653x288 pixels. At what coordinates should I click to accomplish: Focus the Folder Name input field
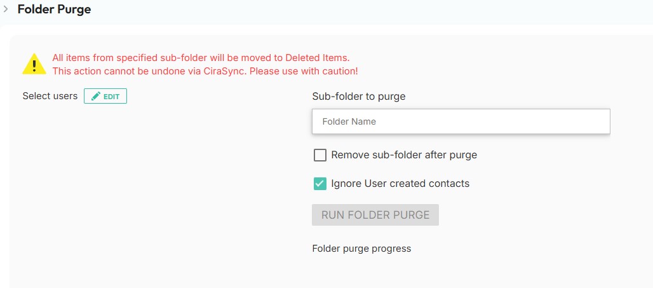coord(461,121)
